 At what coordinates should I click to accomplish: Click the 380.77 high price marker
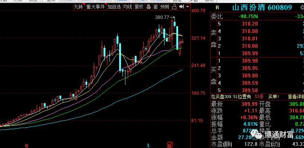[162, 17]
